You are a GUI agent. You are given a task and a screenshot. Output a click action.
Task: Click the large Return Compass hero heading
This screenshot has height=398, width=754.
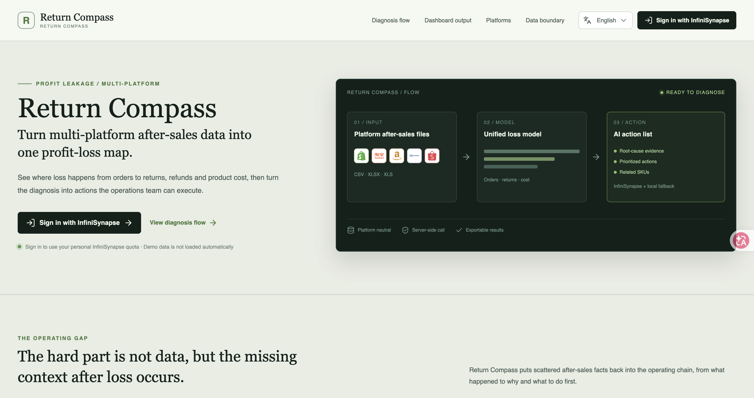pyautogui.click(x=117, y=108)
